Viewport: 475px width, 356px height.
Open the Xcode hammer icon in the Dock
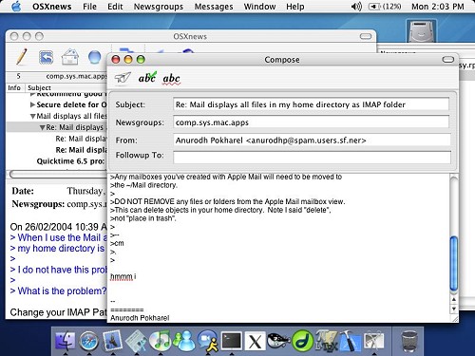click(x=350, y=341)
